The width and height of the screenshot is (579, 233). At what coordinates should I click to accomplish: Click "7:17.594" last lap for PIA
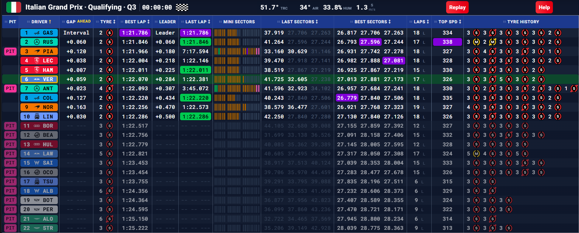tap(196, 51)
